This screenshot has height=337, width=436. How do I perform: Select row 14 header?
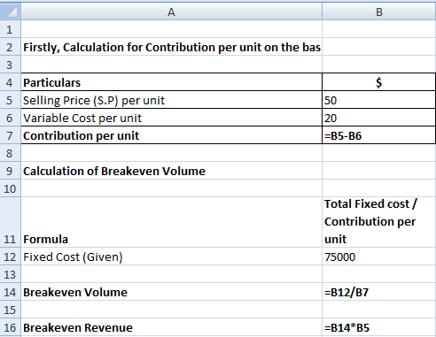pos(11,292)
